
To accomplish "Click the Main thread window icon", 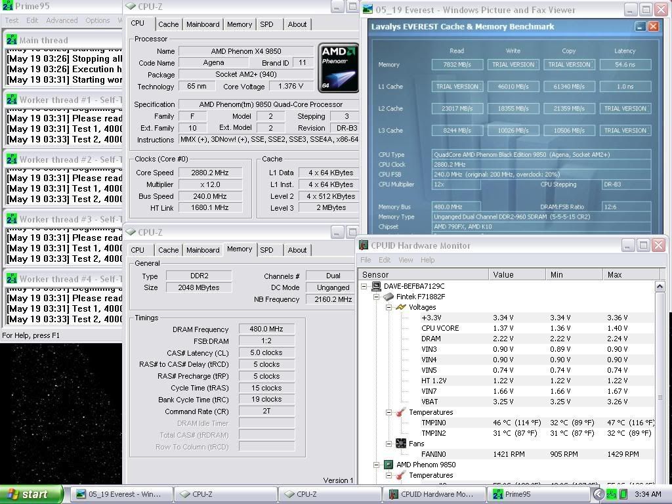I will point(12,40).
